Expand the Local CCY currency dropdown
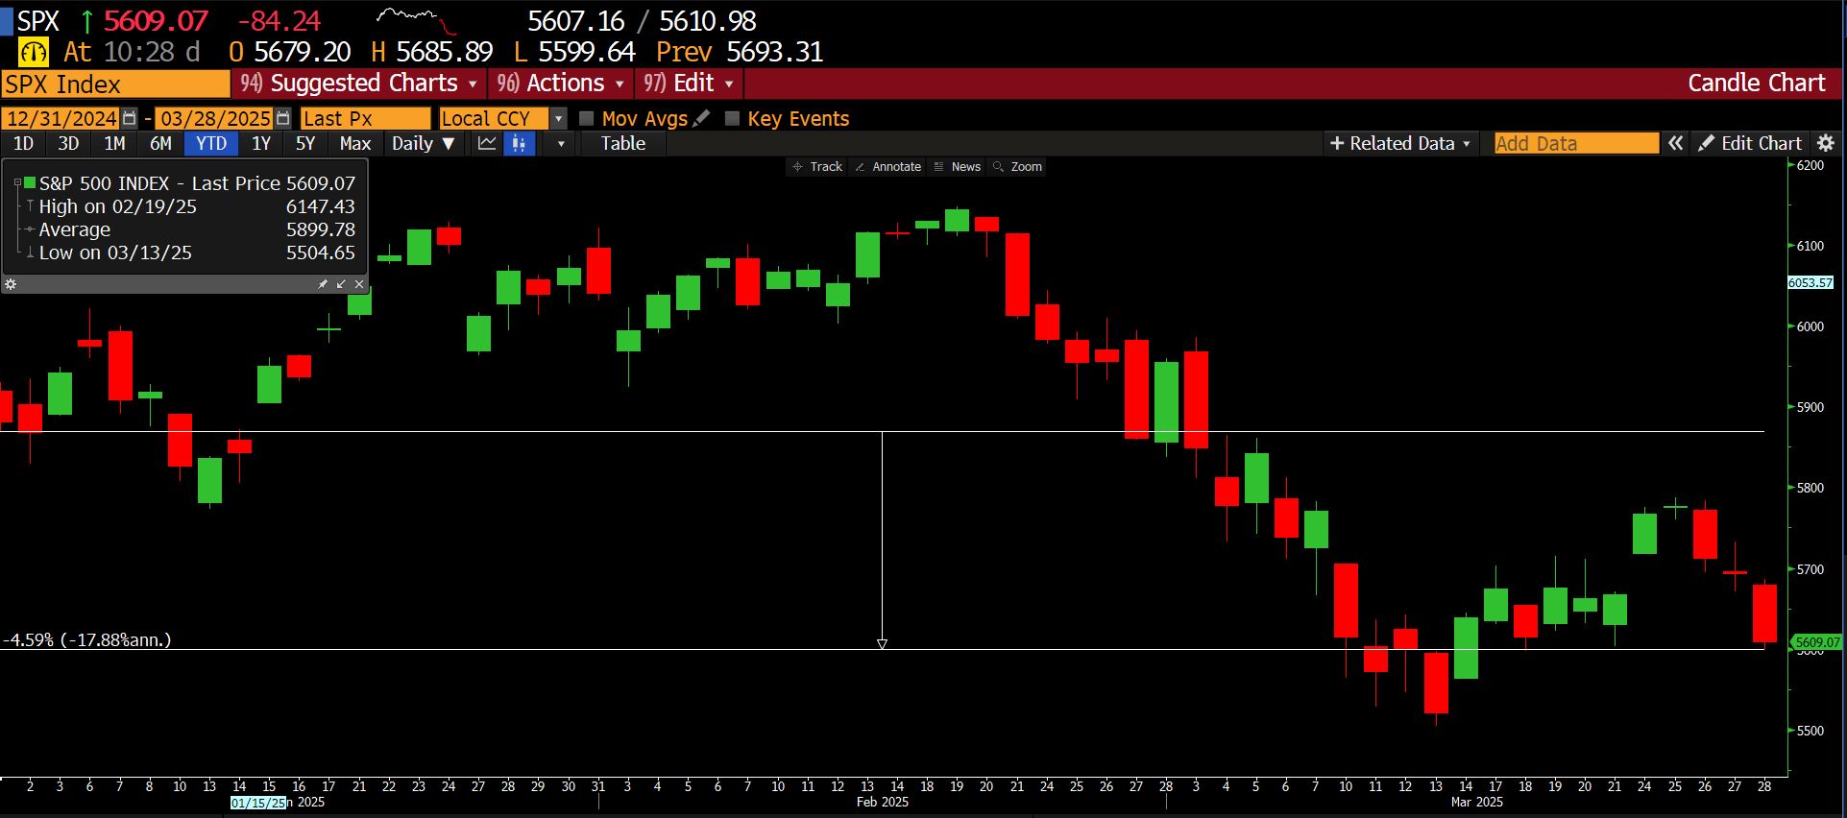Image resolution: width=1847 pixels, height=818 pixels. click(x=558, y=119)
